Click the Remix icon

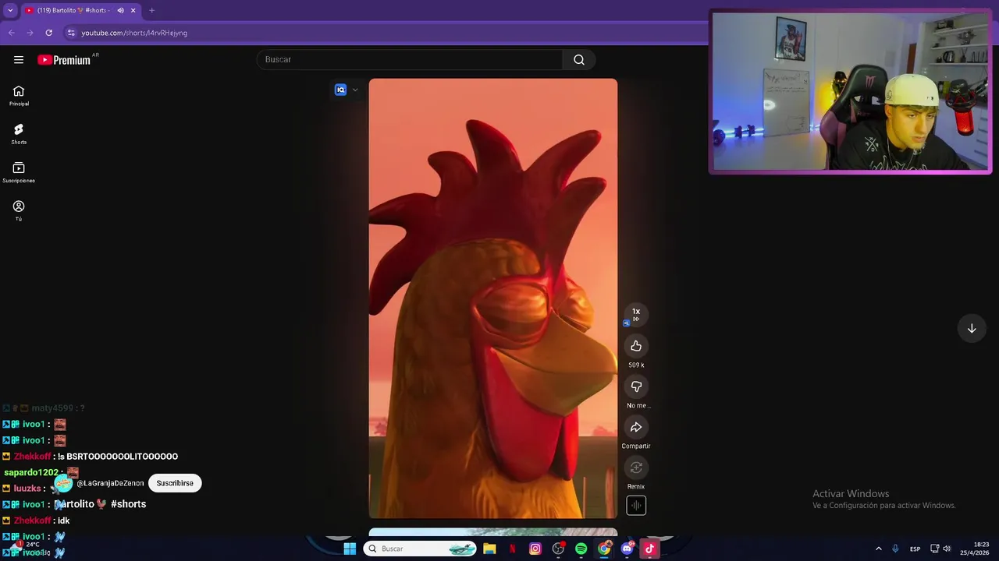636,467
